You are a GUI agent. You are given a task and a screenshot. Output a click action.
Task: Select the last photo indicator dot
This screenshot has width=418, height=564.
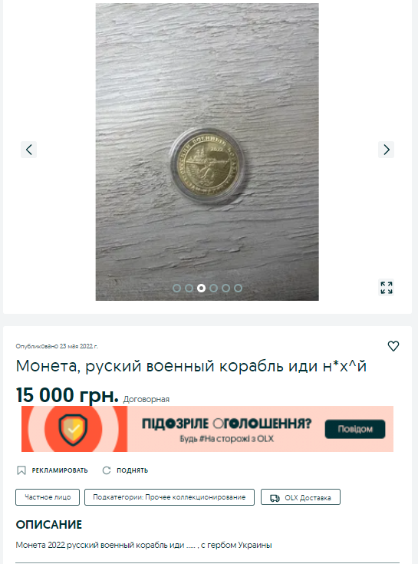pyautogui.click(x=238, y=288)
